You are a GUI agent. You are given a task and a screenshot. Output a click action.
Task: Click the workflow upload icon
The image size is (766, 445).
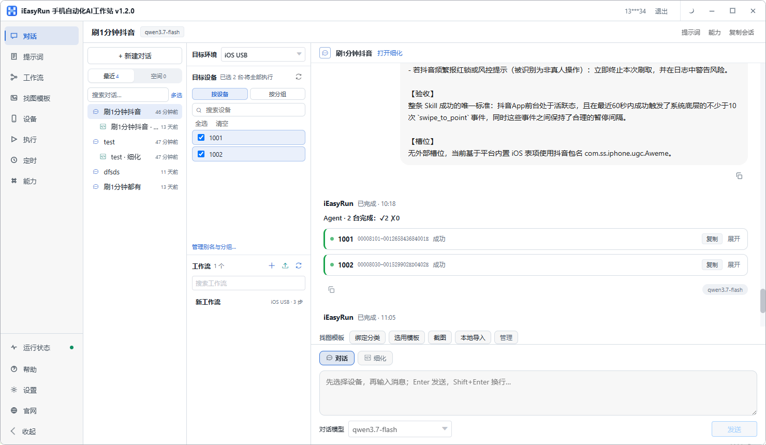pyautogui.click(x=285, y=265)
